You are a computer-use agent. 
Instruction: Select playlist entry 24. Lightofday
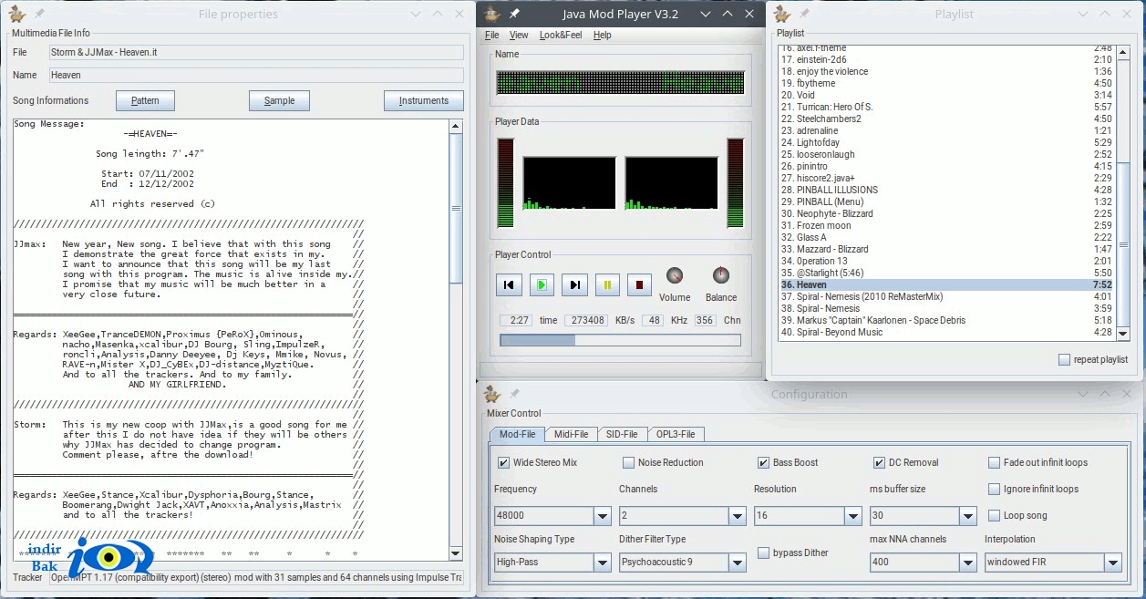click(947, 142)
